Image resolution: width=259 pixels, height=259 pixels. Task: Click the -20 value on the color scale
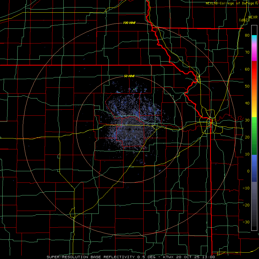tap(246, 205)
